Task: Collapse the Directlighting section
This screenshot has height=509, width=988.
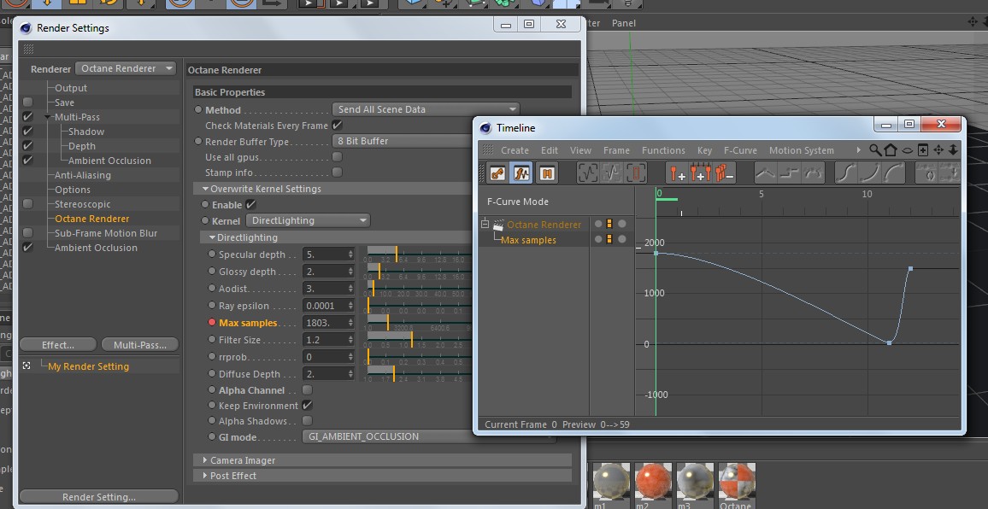Action: [212, 237]
